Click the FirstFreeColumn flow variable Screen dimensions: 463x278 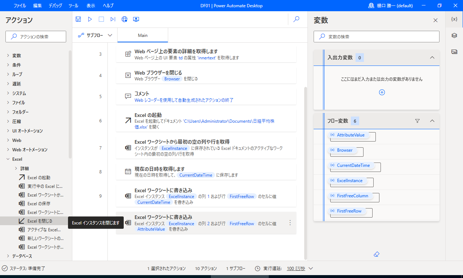pyautogui.click(x=350, y=196)
